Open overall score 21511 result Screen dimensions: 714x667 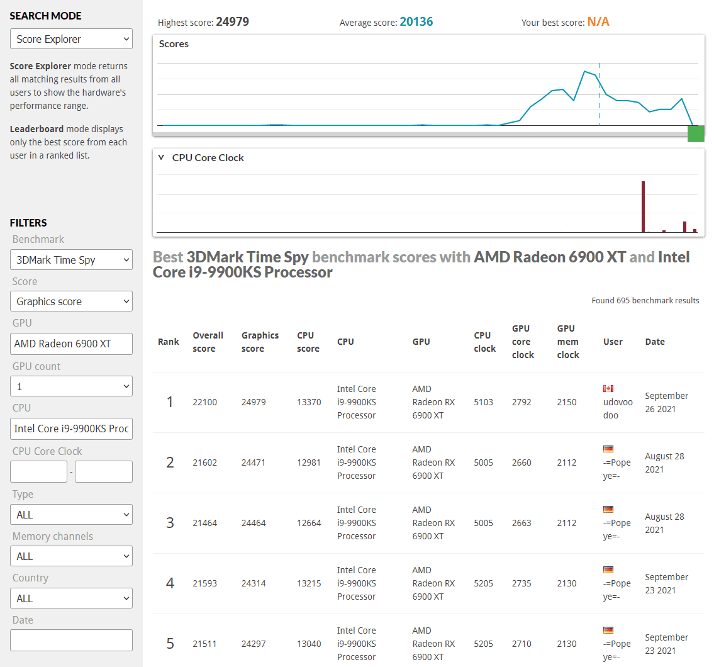click(205, 644)
